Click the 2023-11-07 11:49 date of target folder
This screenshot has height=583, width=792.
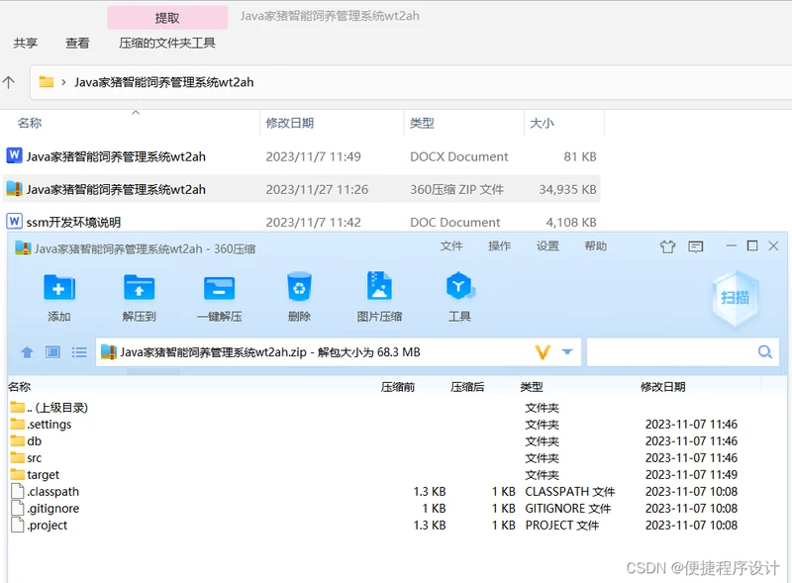click(691, 474)
